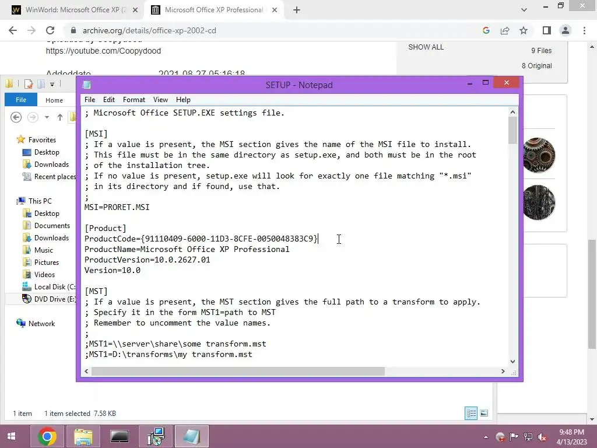Screen dimensions: 597x448
Task: Click SHOW ALL files link
Action: click(x=426, y=47)
